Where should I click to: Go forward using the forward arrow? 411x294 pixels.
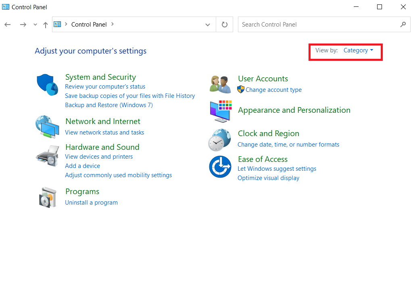tap(23, 25)
